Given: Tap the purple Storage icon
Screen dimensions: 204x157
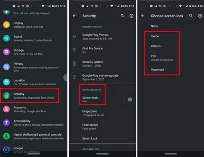Looking at the screenshot, I should point(6,52).
